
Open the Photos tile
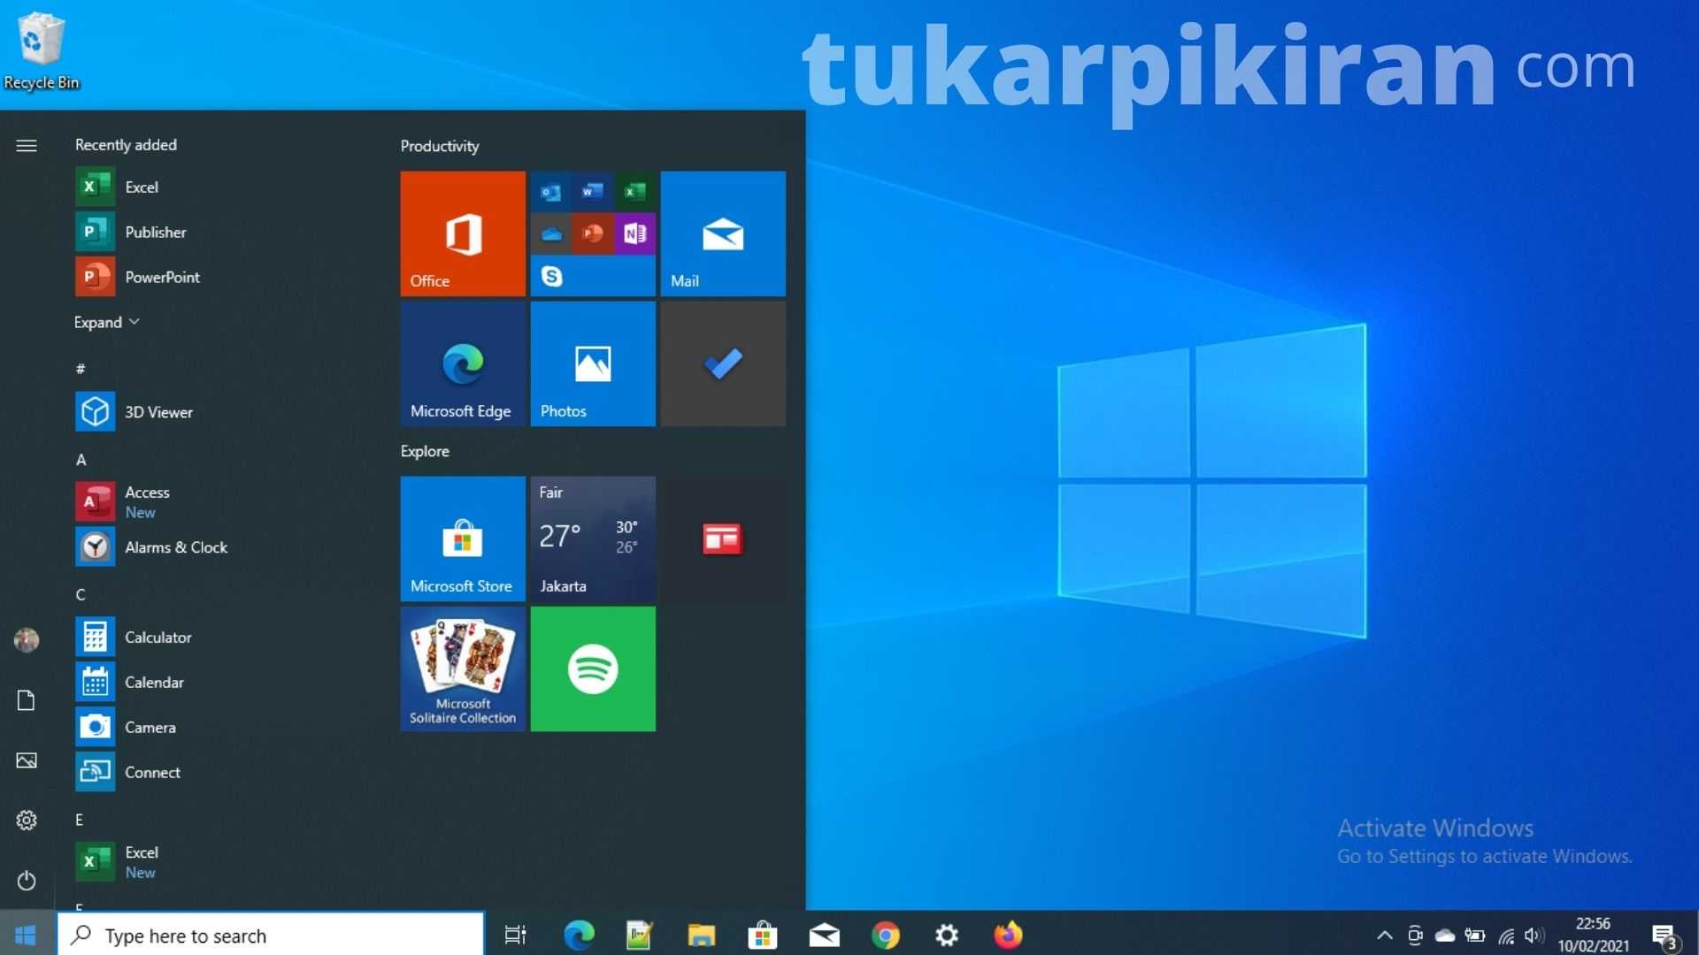point(593,363)
